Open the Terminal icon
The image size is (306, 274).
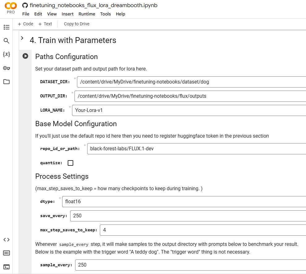pos(6,267)
